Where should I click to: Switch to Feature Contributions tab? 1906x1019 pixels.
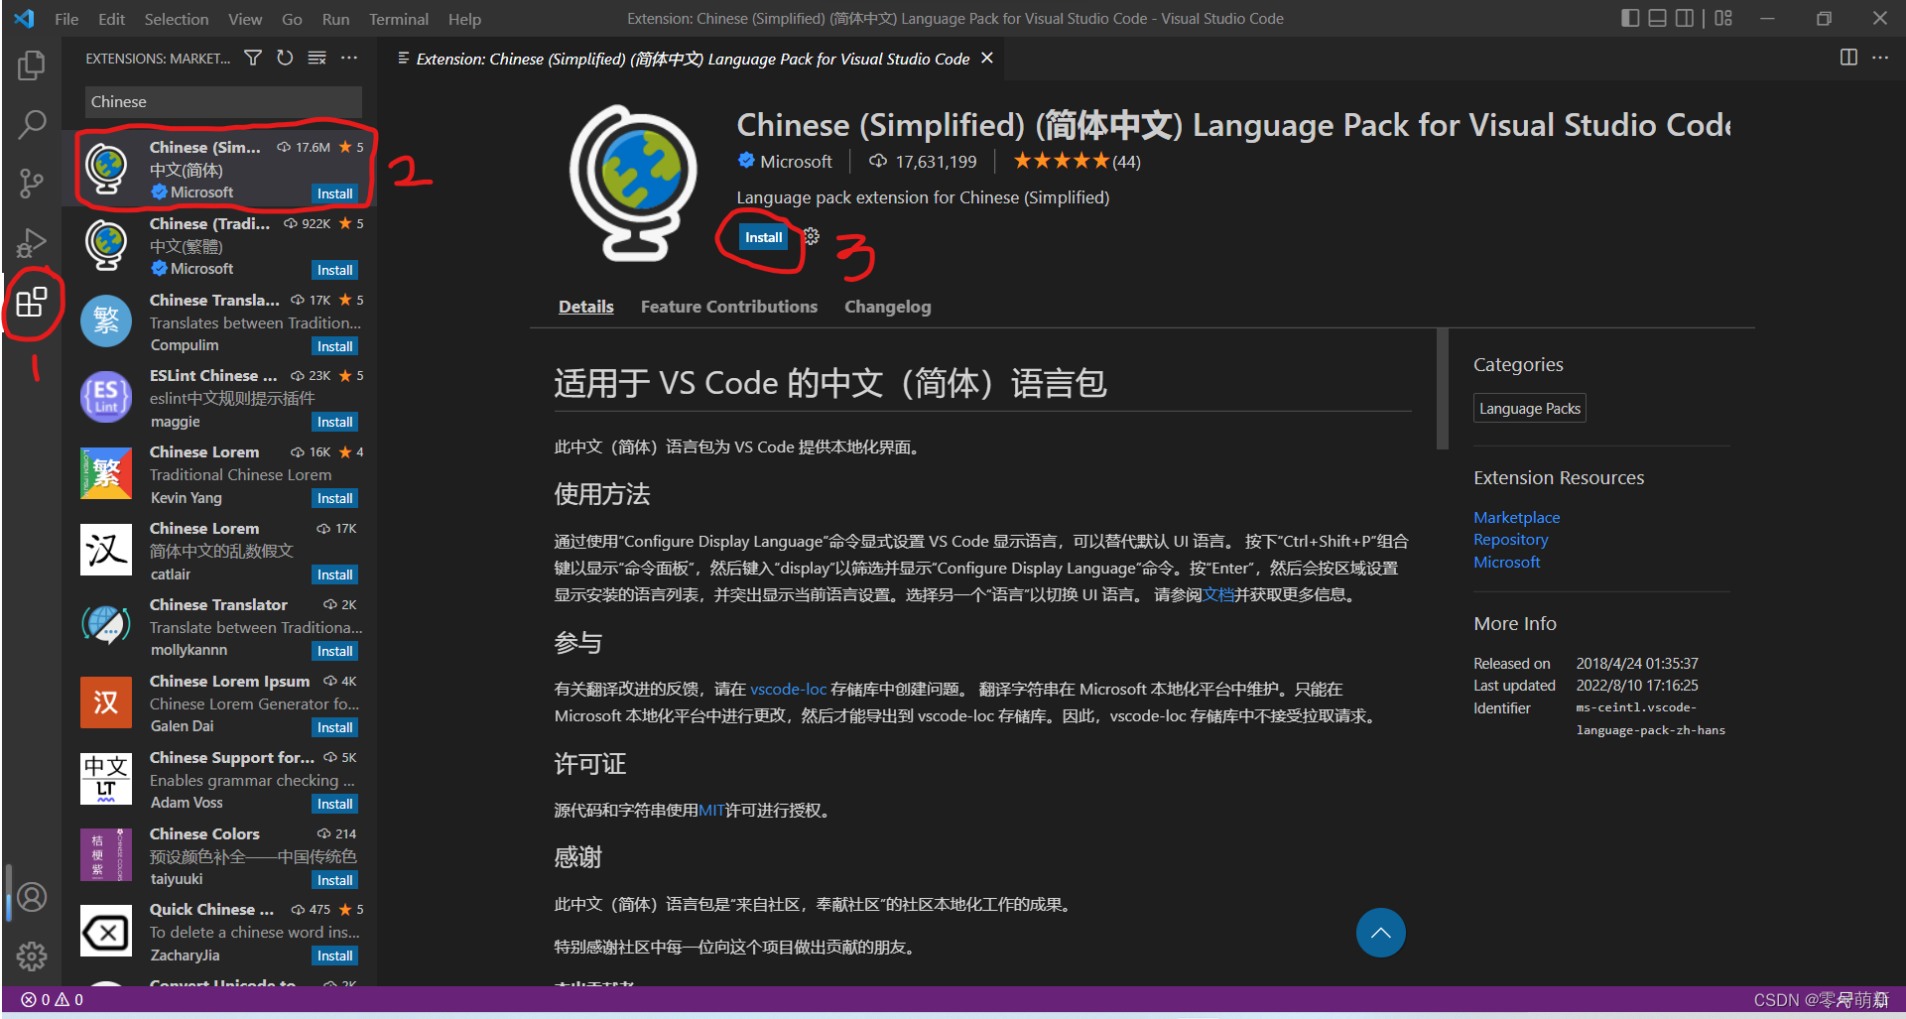(728, 307)
